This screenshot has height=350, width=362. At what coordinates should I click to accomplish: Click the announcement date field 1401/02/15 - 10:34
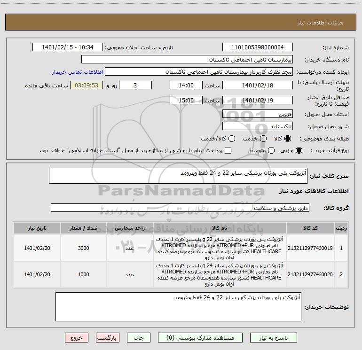point(67,47)
